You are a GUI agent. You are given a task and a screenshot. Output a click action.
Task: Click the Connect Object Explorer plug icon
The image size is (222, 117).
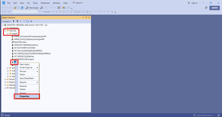point(14,21)
